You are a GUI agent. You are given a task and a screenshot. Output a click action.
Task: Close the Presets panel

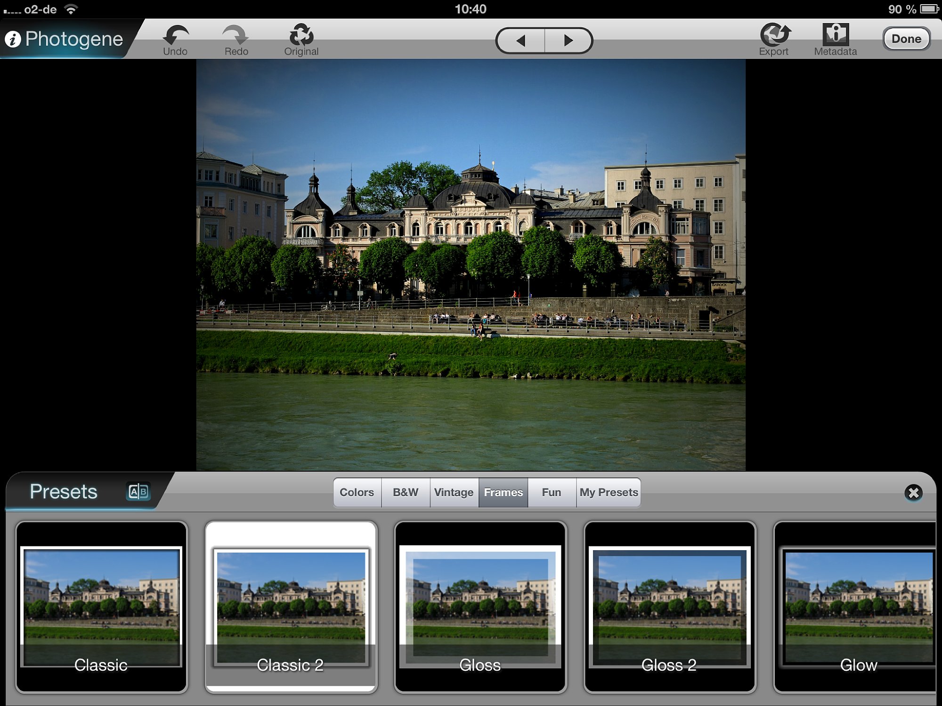(913, 493)
